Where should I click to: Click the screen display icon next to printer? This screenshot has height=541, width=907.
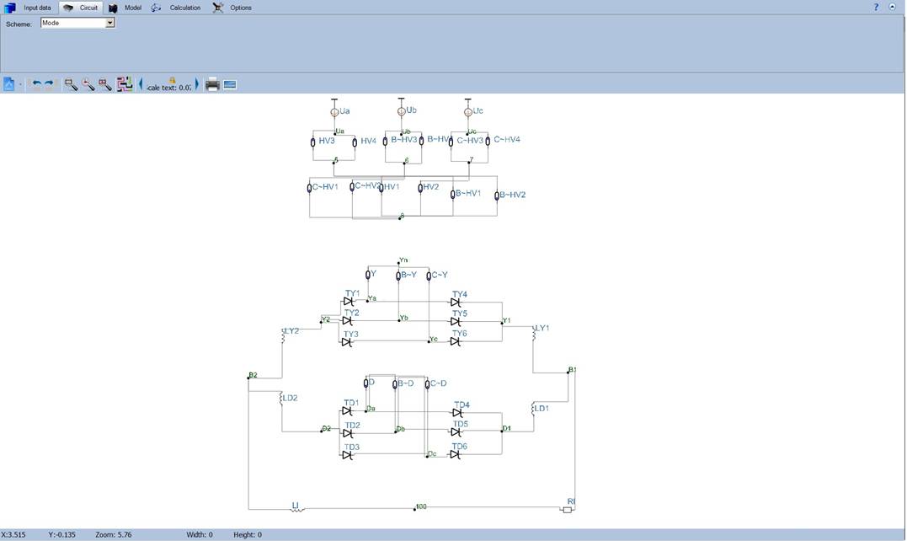point(230,84)
